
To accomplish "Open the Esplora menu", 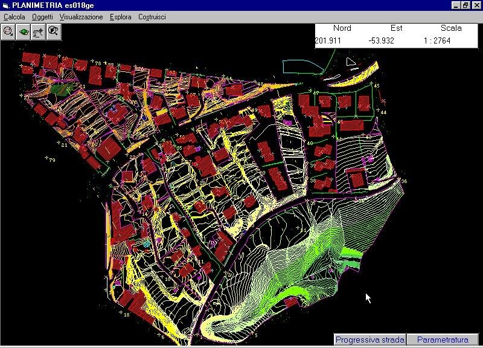I will [x=120, y=17].
